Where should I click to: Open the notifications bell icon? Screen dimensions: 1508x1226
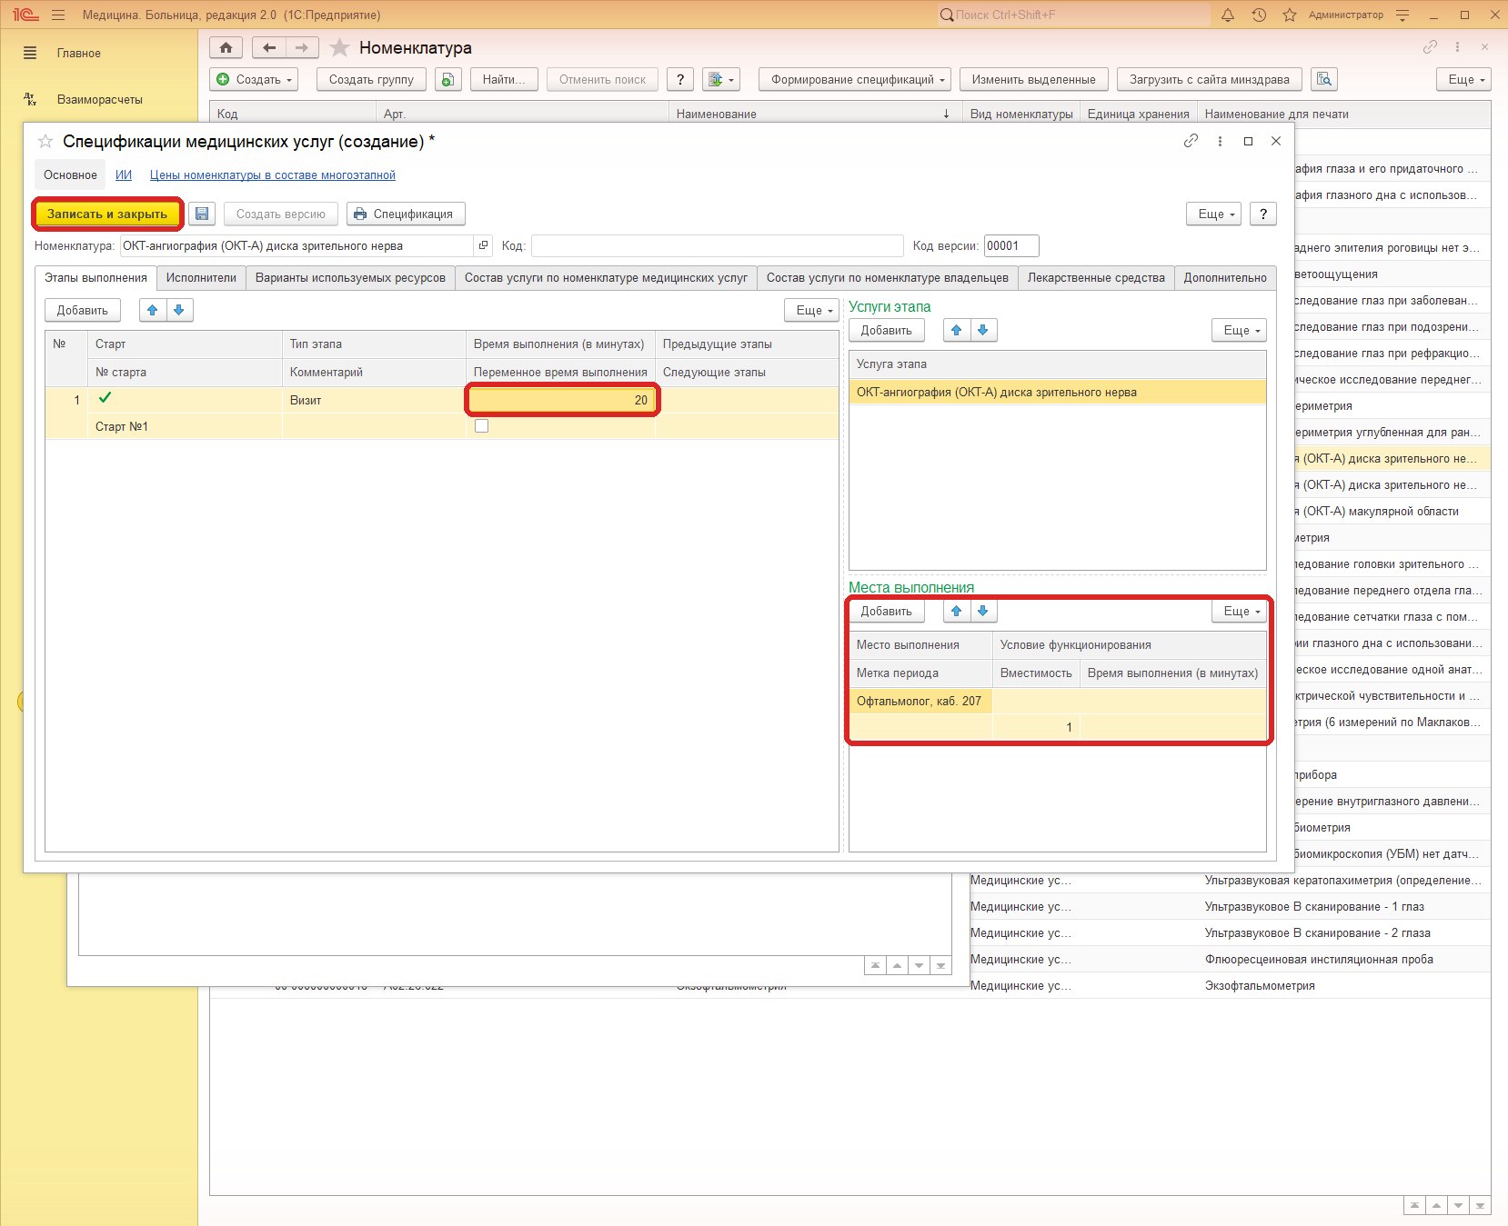pos(1228,15)
